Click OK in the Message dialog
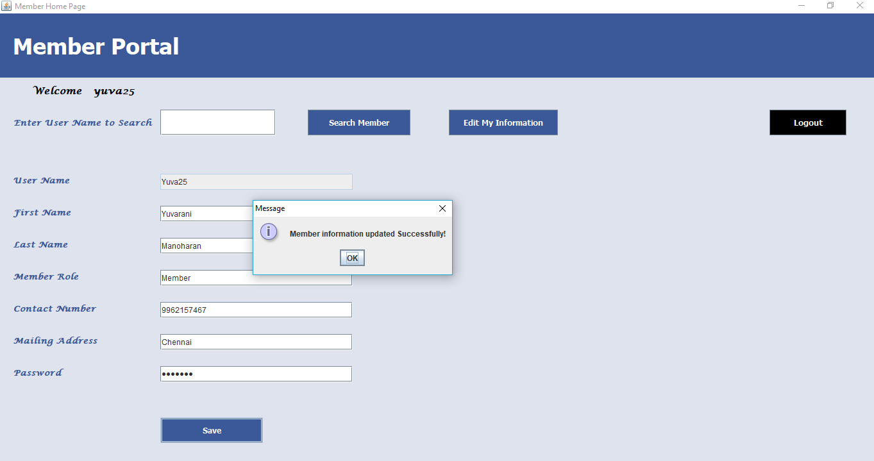874x461 pixels. pos(352,258)
